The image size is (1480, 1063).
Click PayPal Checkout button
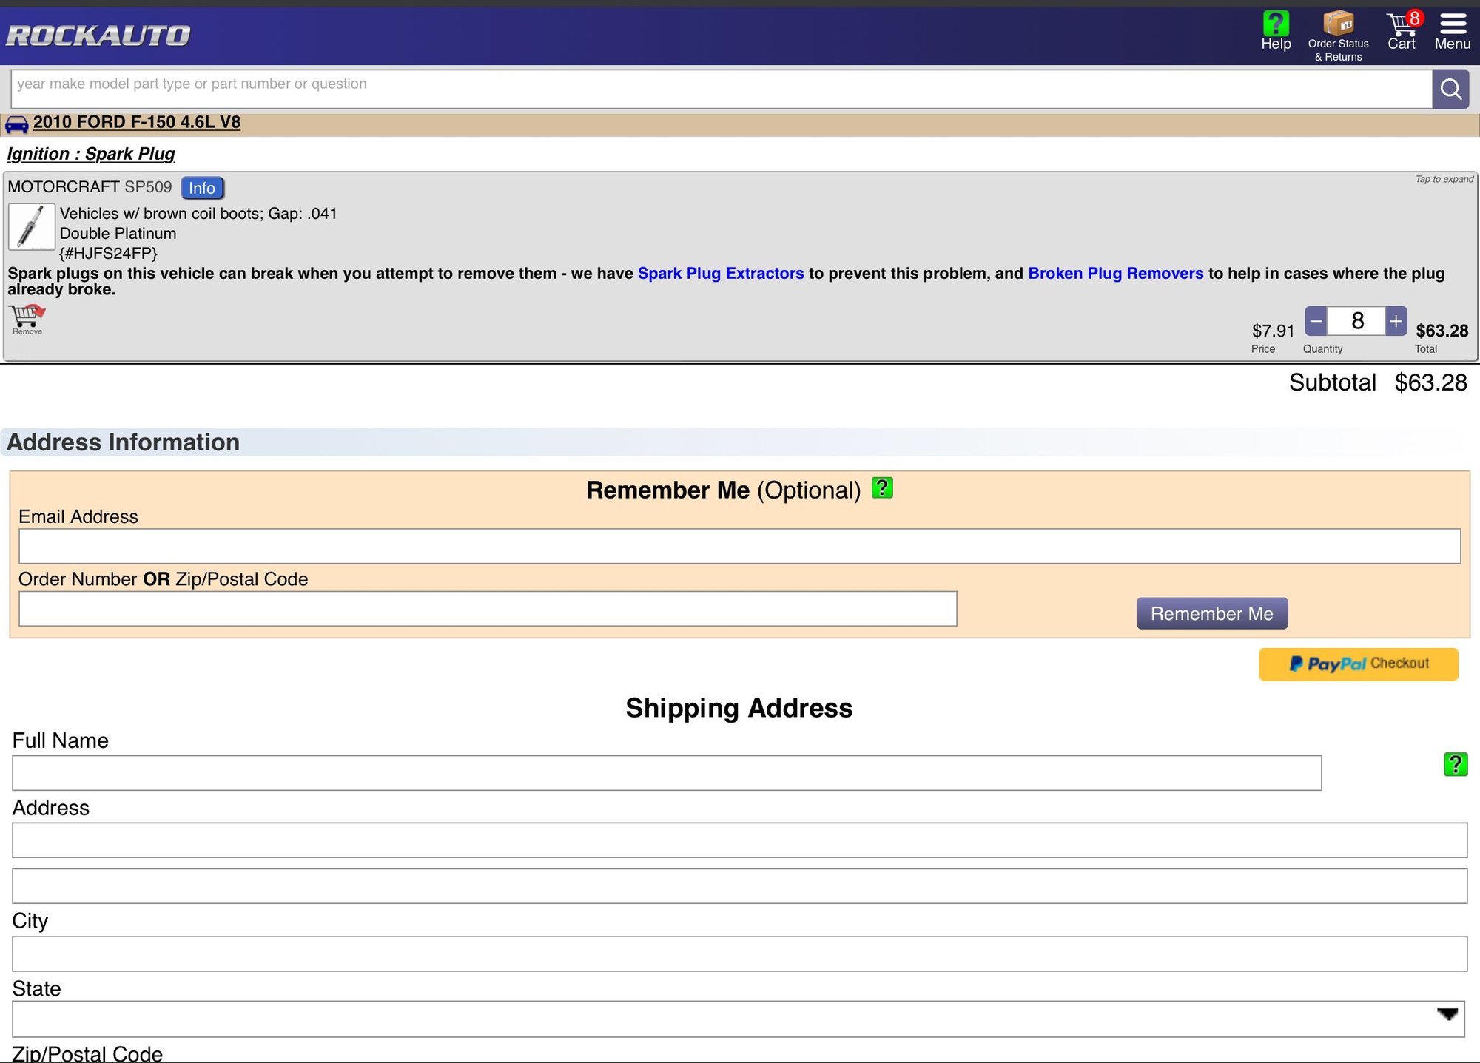pyautogui.click(x=1358, y=664)
